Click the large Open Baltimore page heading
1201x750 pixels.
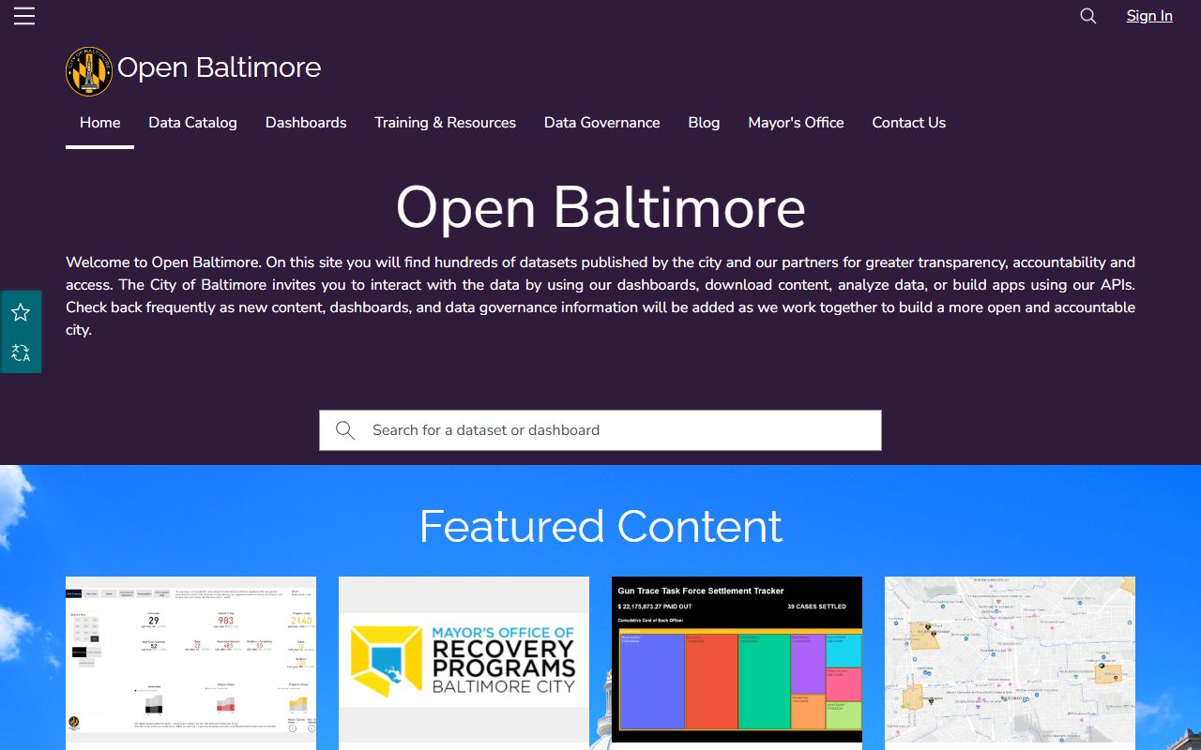coord(600,207)
